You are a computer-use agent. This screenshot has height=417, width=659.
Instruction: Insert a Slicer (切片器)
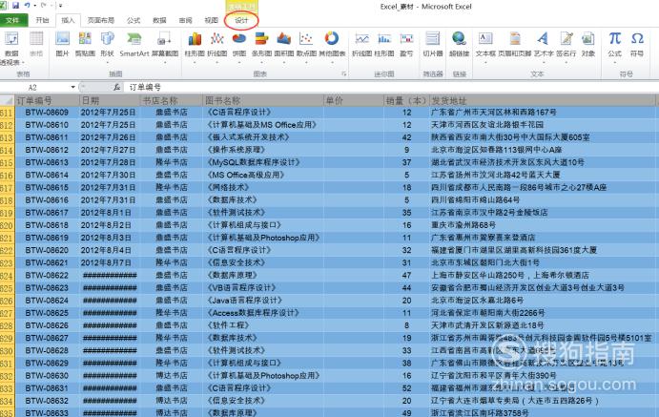tap(432, 44)
